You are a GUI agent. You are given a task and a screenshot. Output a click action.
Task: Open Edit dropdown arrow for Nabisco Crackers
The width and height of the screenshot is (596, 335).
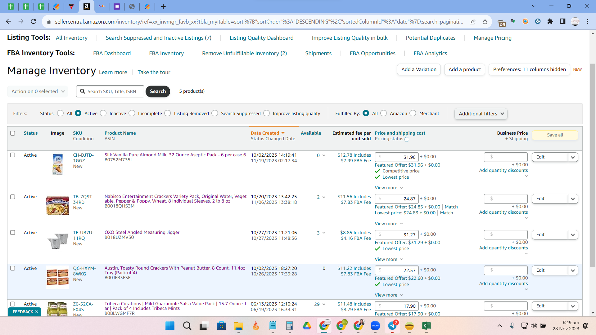click(x=573, y=199)
